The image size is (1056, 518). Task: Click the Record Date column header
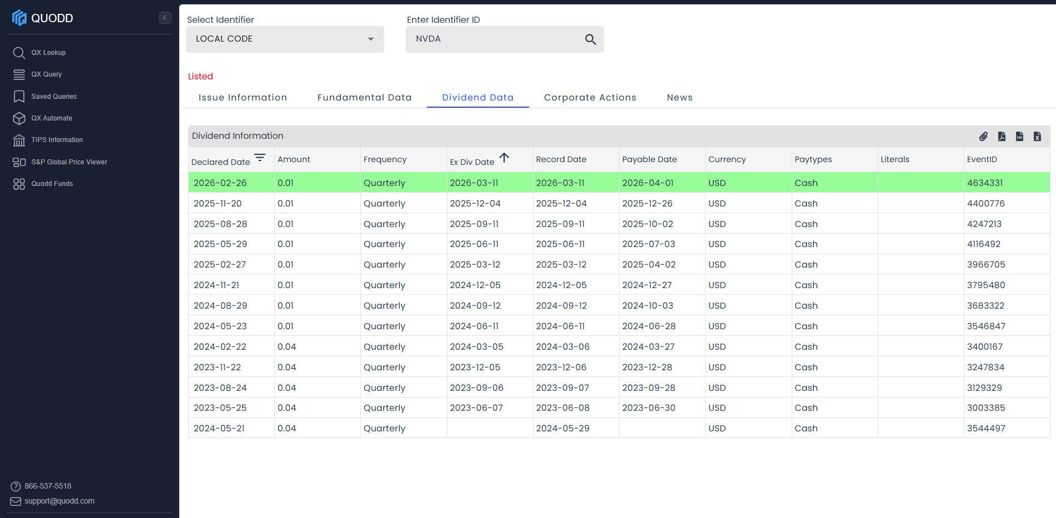[x=561, y=159]
